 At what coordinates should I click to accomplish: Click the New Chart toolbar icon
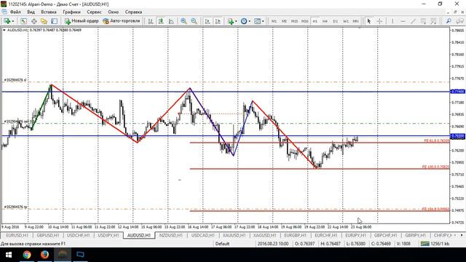(x=7, y=21)
